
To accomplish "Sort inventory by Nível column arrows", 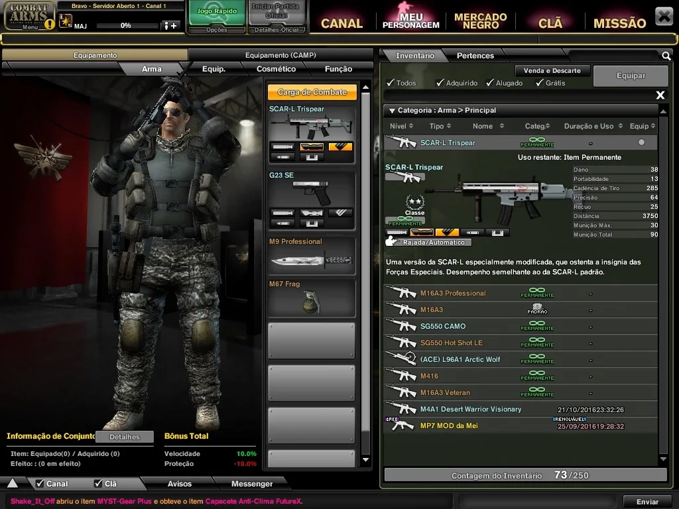I will [411, 126].
